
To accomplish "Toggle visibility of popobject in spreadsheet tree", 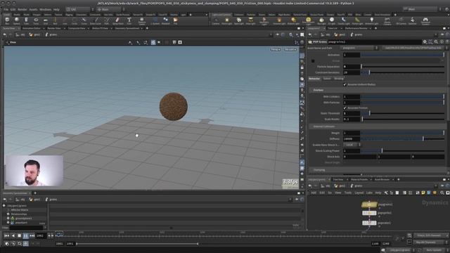I will click(x=8, y=222).
